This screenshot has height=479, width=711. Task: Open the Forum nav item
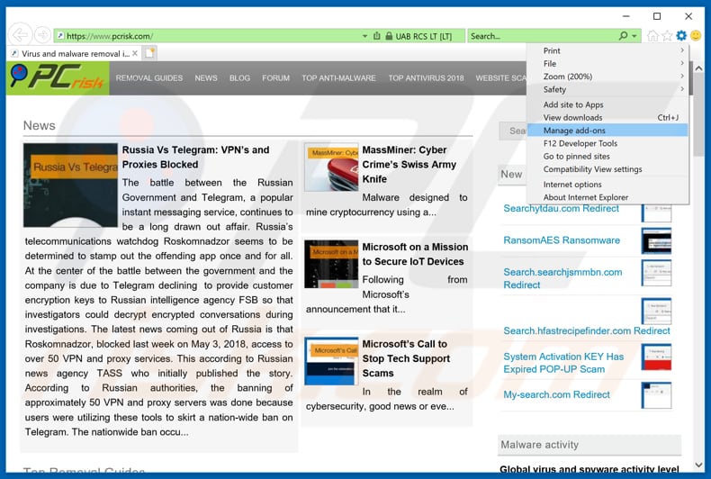[x=275, y=78]
